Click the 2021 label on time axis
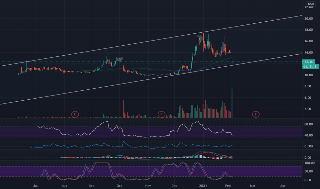This screenshot has width=320, height=189. [x=203, y=186]
